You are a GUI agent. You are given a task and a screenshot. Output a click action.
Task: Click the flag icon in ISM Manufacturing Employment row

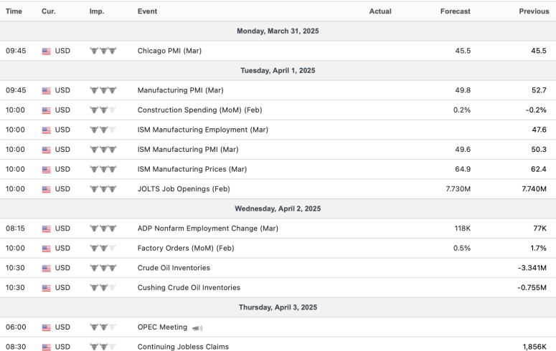click(46, 130)
